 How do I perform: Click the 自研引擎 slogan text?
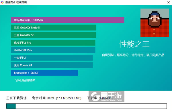(133, 55)
